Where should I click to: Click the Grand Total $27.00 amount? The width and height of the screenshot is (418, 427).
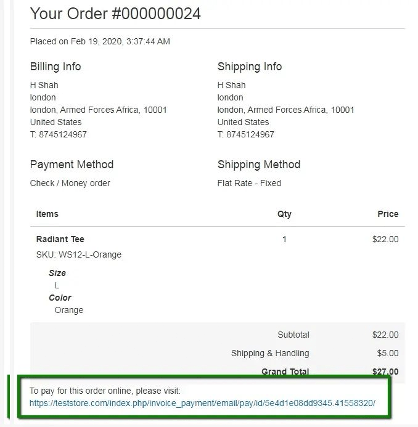[x=385, y=372]
